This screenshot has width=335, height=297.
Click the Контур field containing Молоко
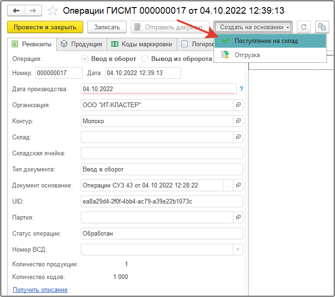click(157, 121)
